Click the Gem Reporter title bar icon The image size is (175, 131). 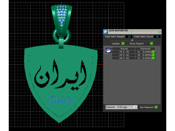point(105,32)
